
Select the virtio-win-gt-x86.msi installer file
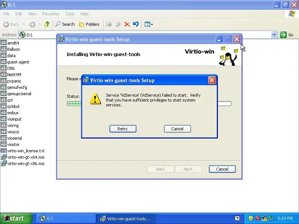(23, 164)
